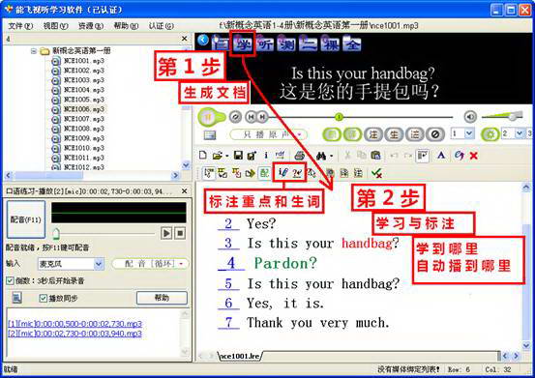Click the 配 dubbing toolbar icon
Viewport: 535px width, 378px height.
coord(264,173)
